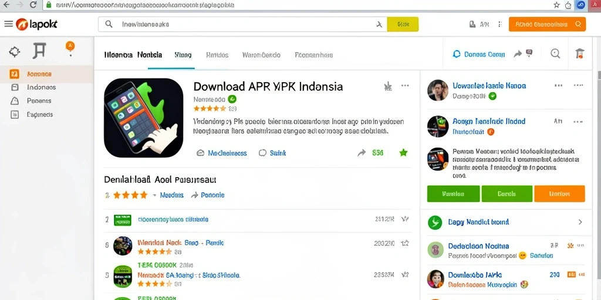Switch to the active Ntung tab
Image resolution: width=601 pixels, height=300 pixels.
(183, 54)
